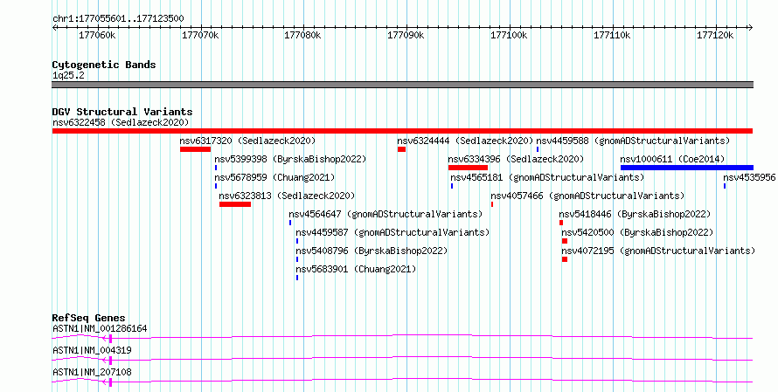Click the red marker under nsv4072195
The image size is (778, 392).
click(x=565, y=259)
